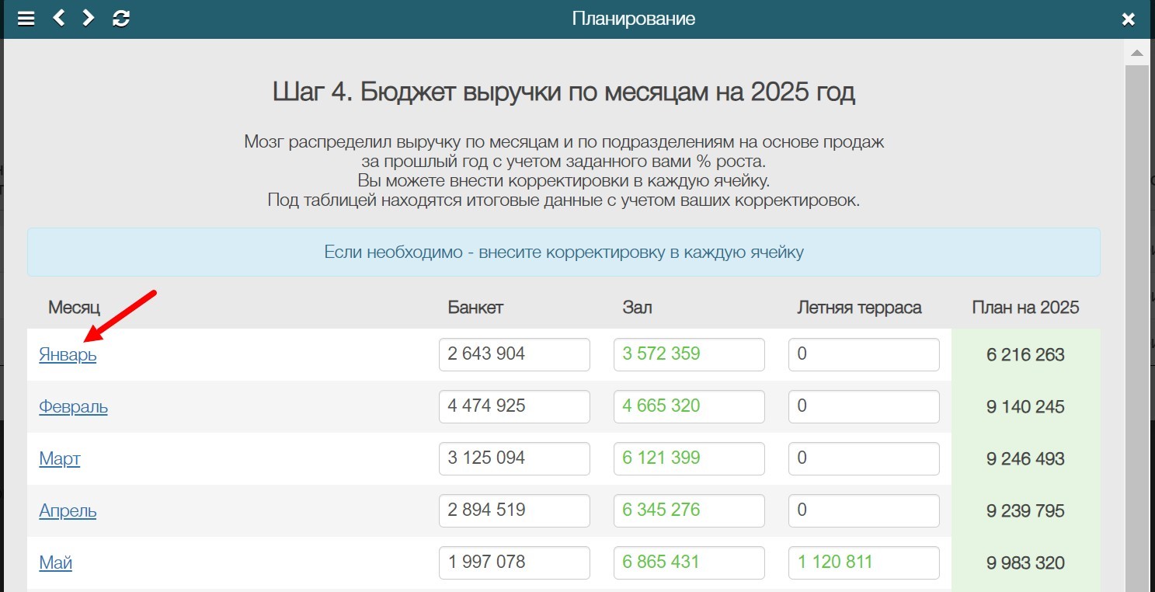Edit the Зал value for Январь

[689, 354]
